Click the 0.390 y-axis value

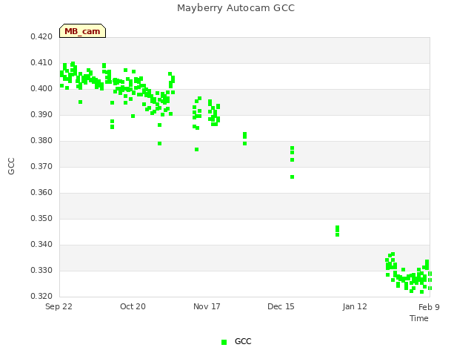coord(41,115)
